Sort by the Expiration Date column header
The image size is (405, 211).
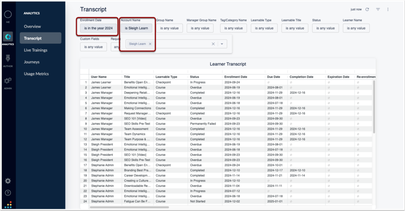pos(338,77)
